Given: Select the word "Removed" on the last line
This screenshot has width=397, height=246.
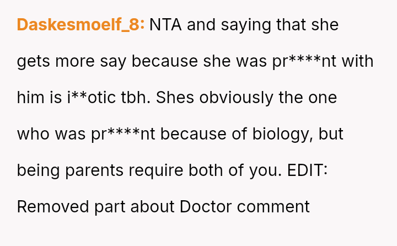Looking at the screenshot, I should tap(53, 206).
